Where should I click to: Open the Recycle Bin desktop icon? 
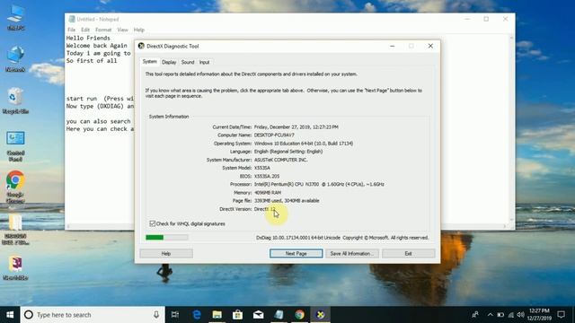(15, 100)
